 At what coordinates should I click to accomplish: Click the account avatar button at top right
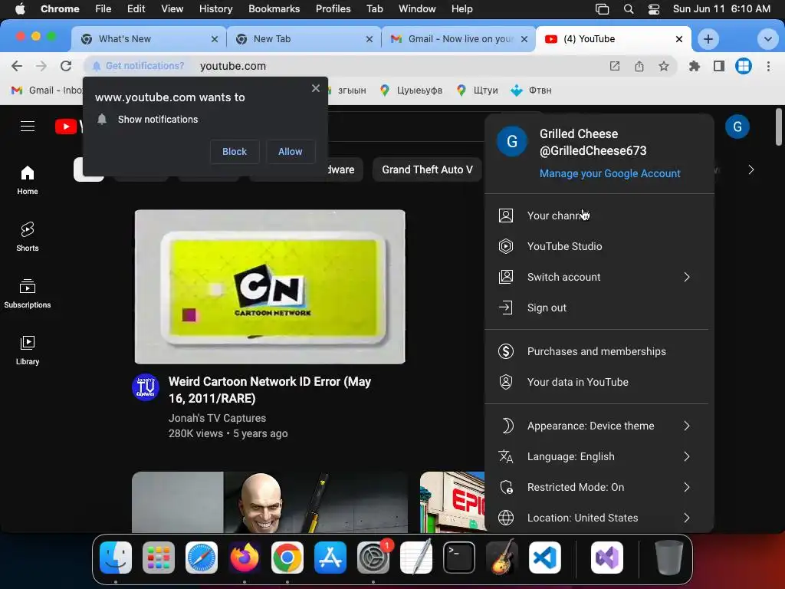click(x=737, y=127)
